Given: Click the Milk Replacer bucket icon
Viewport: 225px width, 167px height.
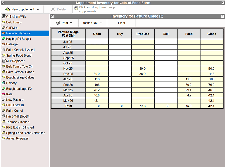Looking at the screenshot, I should tap(4, 61).
